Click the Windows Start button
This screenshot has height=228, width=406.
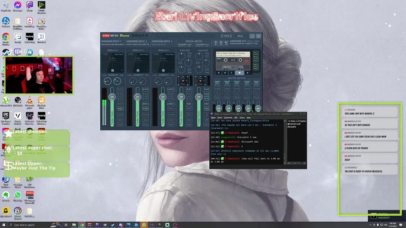(3, 225)
